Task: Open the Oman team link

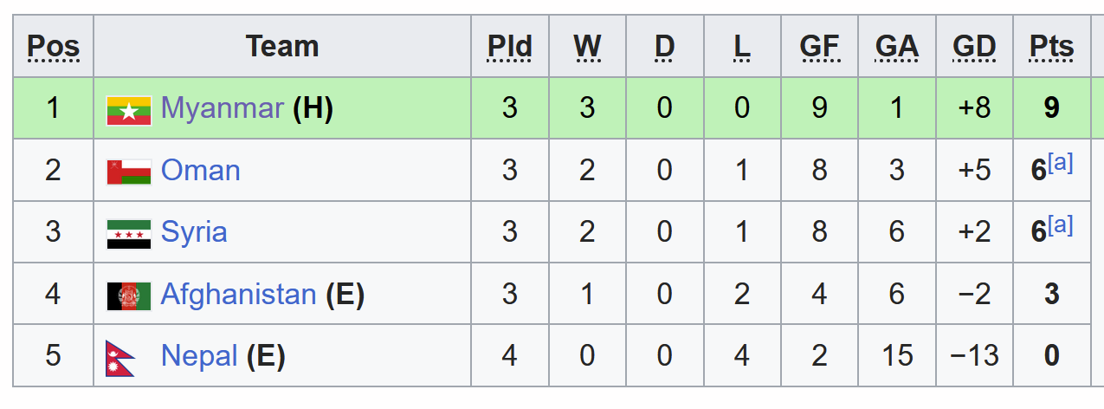Action: (201, 170)
